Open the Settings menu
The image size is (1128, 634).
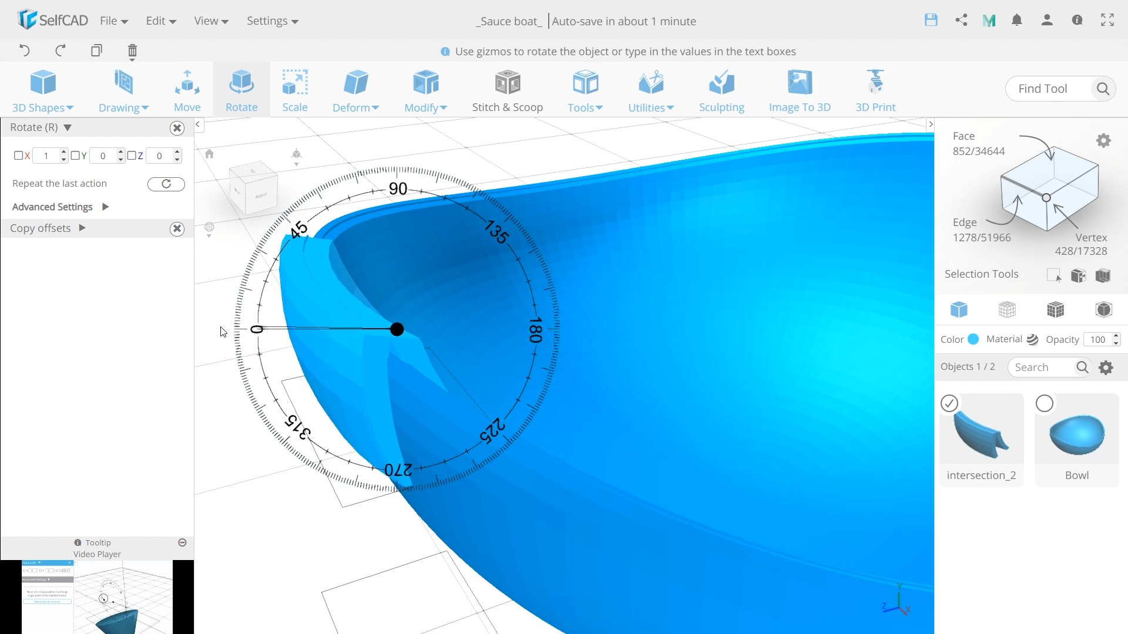point(273,21)
